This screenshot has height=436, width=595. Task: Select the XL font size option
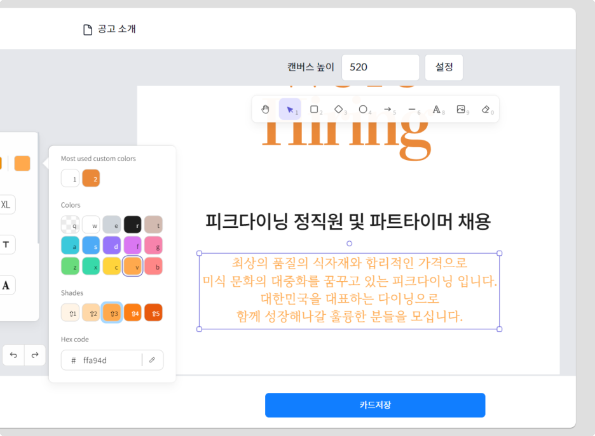[6, 205]
